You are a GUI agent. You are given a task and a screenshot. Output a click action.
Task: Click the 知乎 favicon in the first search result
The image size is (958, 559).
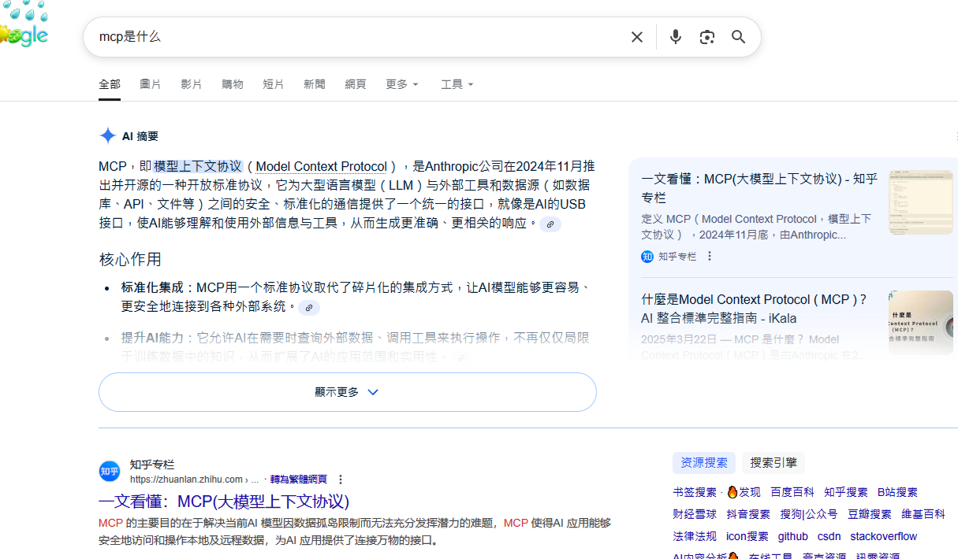pos(110,472)
